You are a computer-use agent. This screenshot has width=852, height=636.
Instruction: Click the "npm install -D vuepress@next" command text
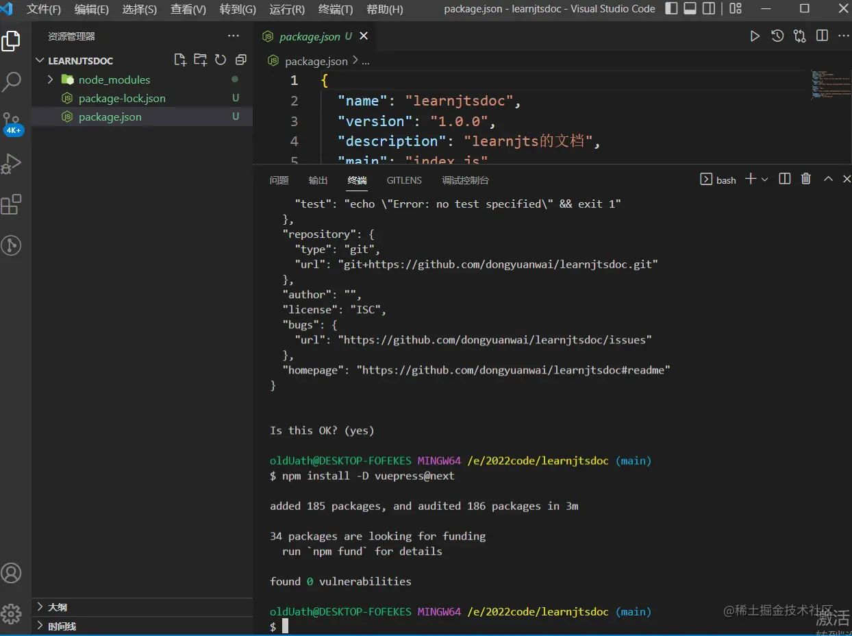tap(368, 476)
